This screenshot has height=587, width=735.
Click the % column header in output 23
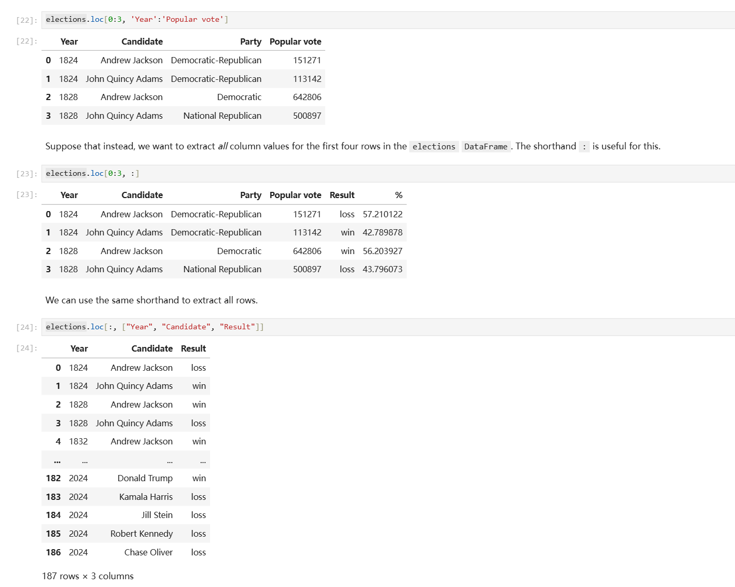point(398,195)
